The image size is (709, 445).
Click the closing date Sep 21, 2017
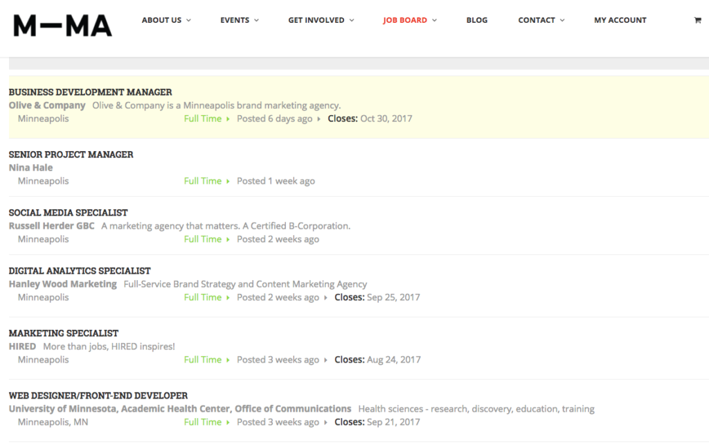pos(393,422)
